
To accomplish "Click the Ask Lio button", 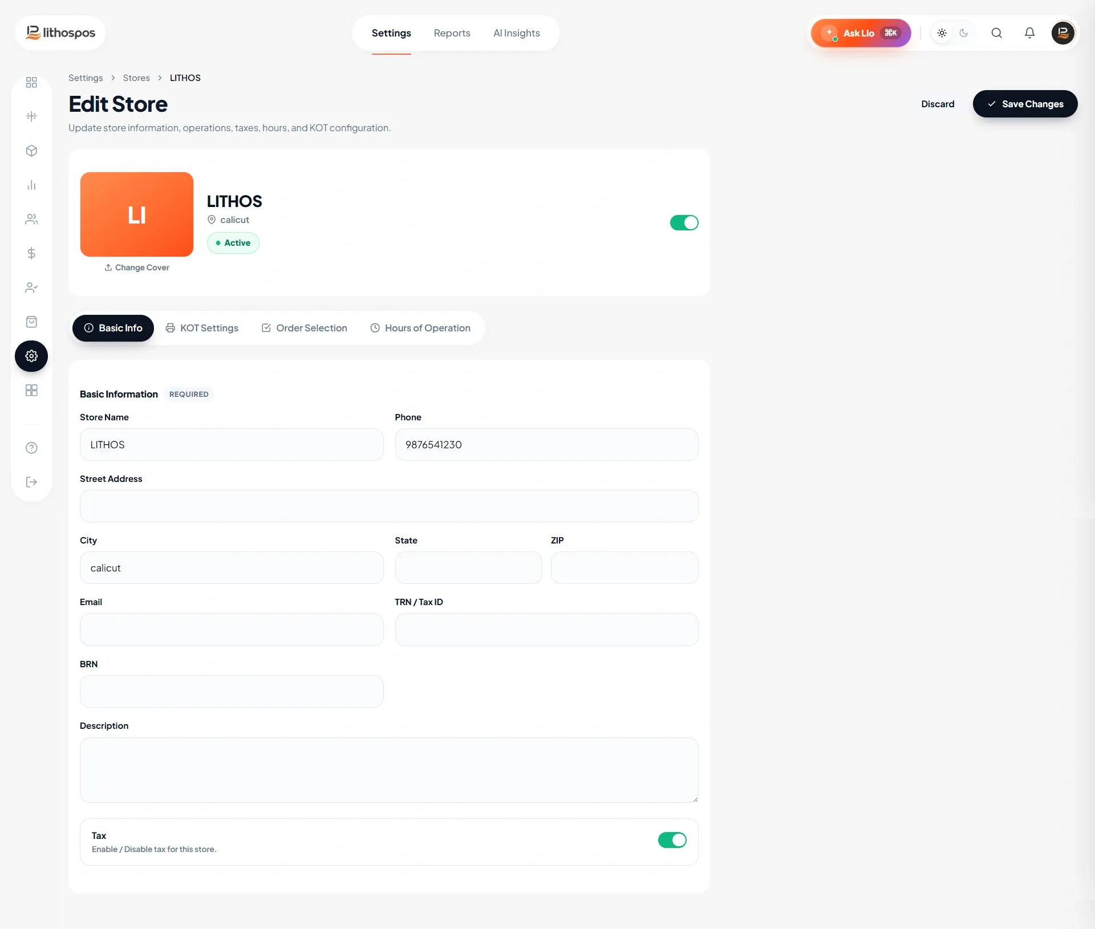I will [x=861, y=33].
